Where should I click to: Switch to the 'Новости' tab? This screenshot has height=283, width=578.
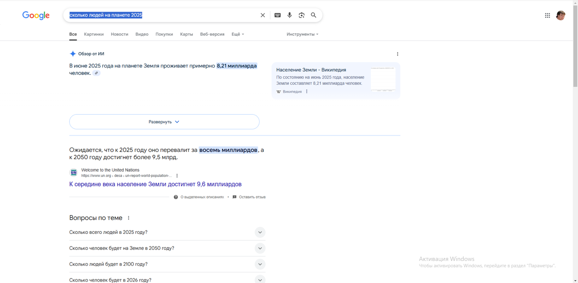coord(119,34)
